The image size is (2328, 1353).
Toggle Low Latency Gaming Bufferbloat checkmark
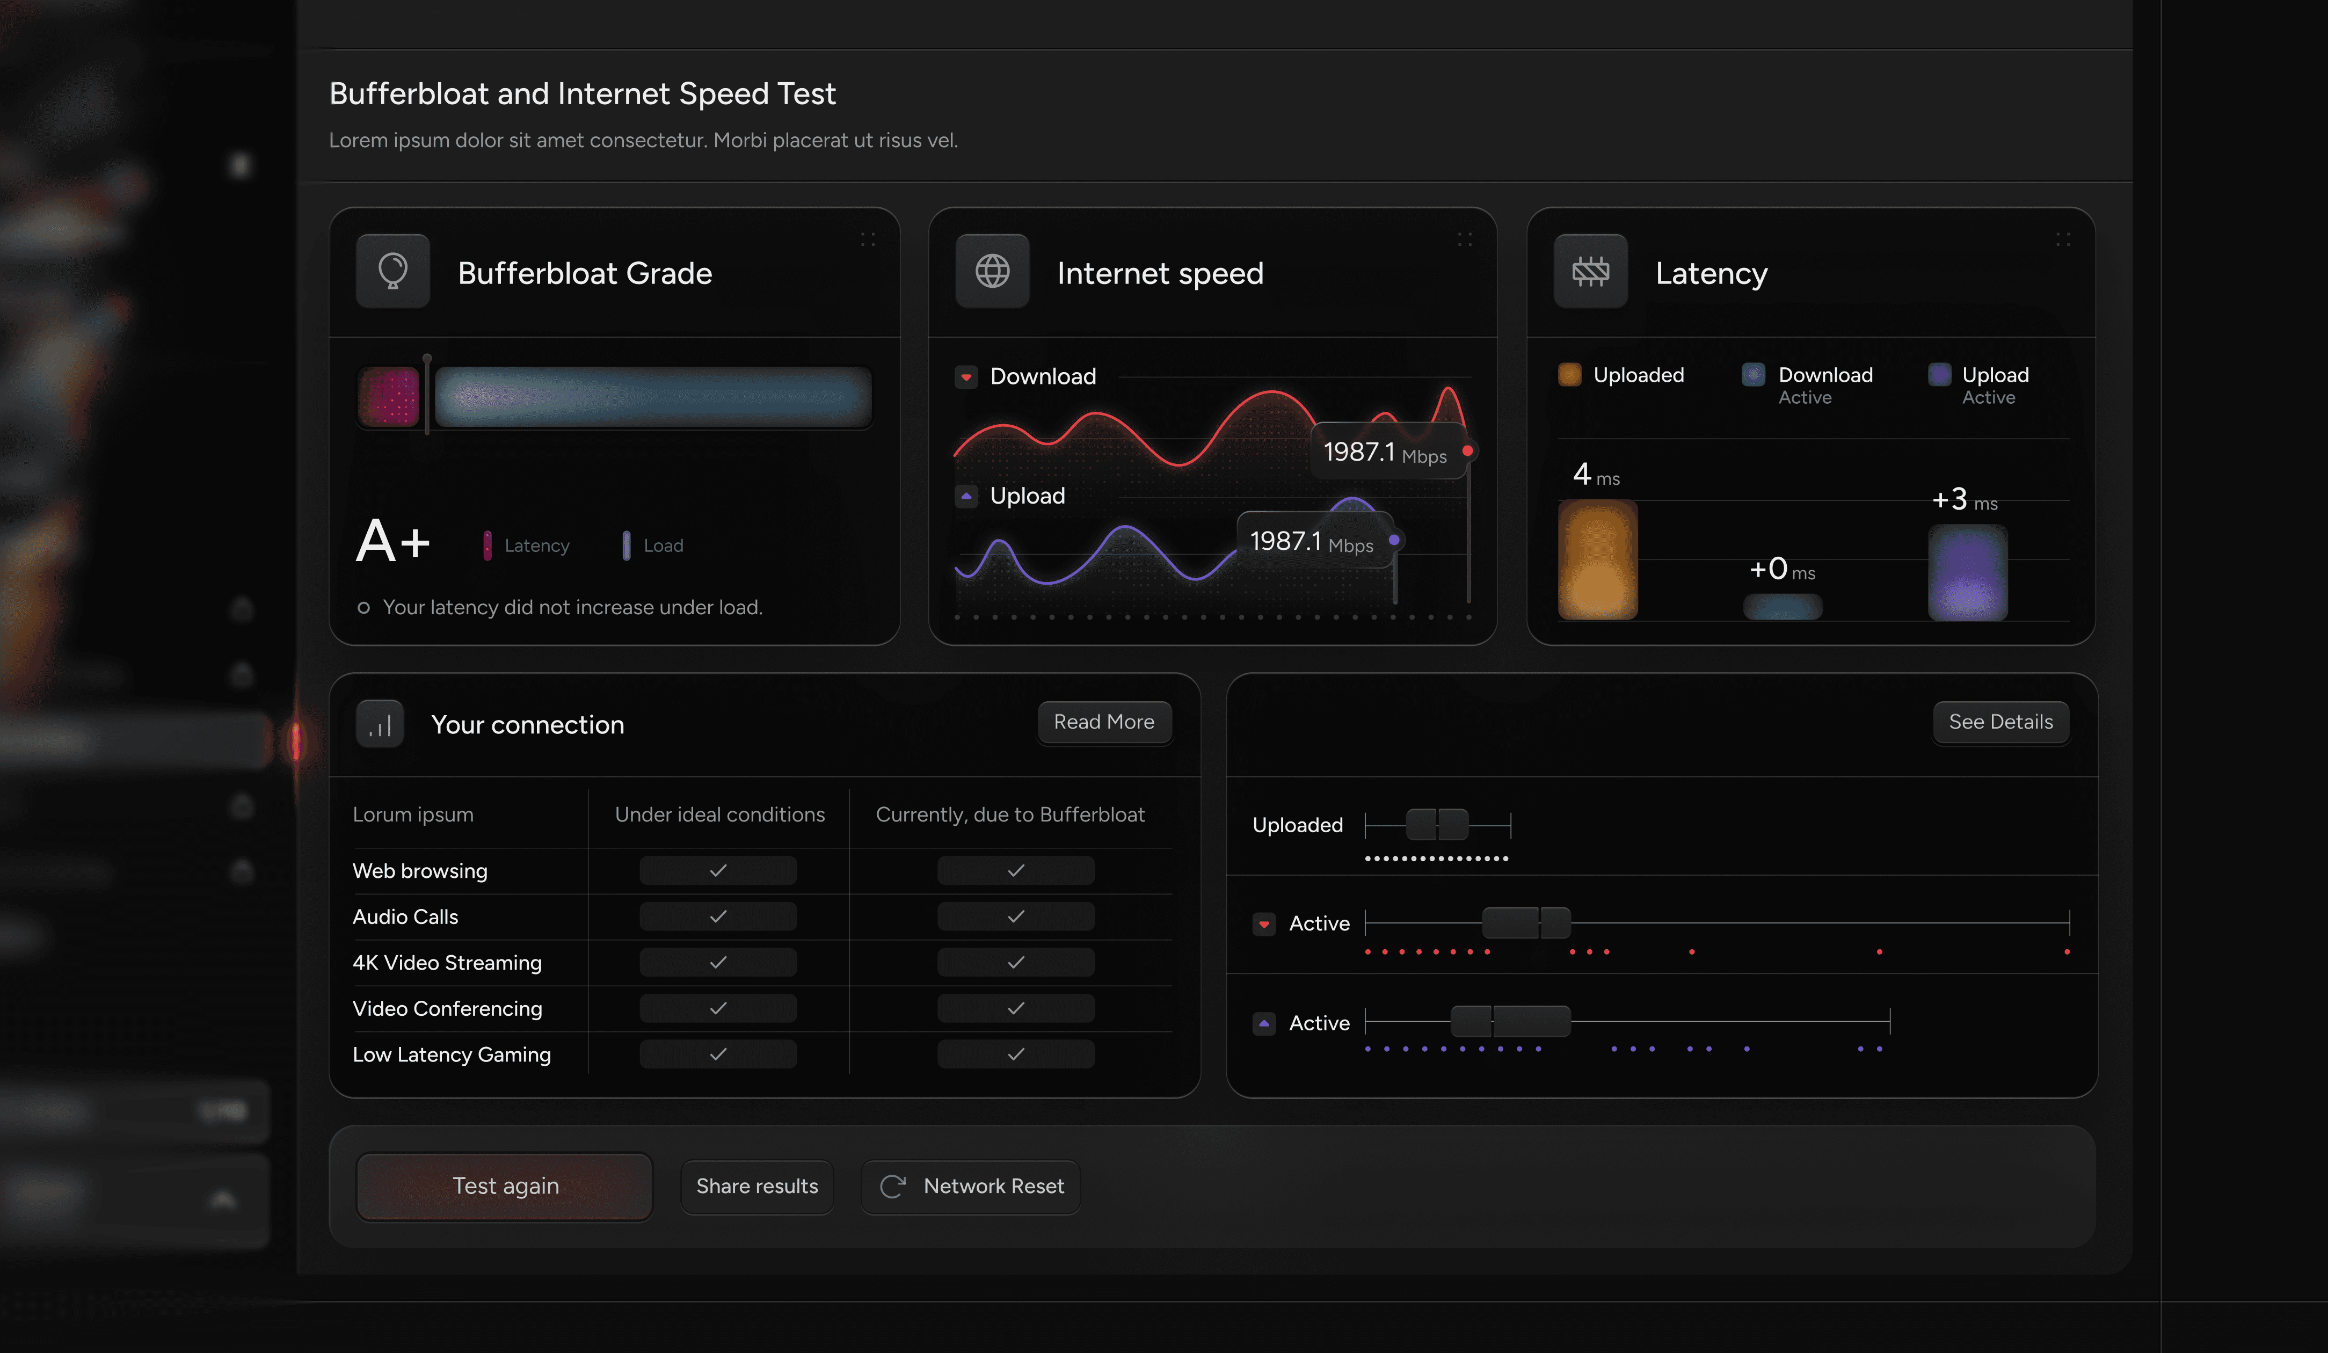(1015, 1054)
